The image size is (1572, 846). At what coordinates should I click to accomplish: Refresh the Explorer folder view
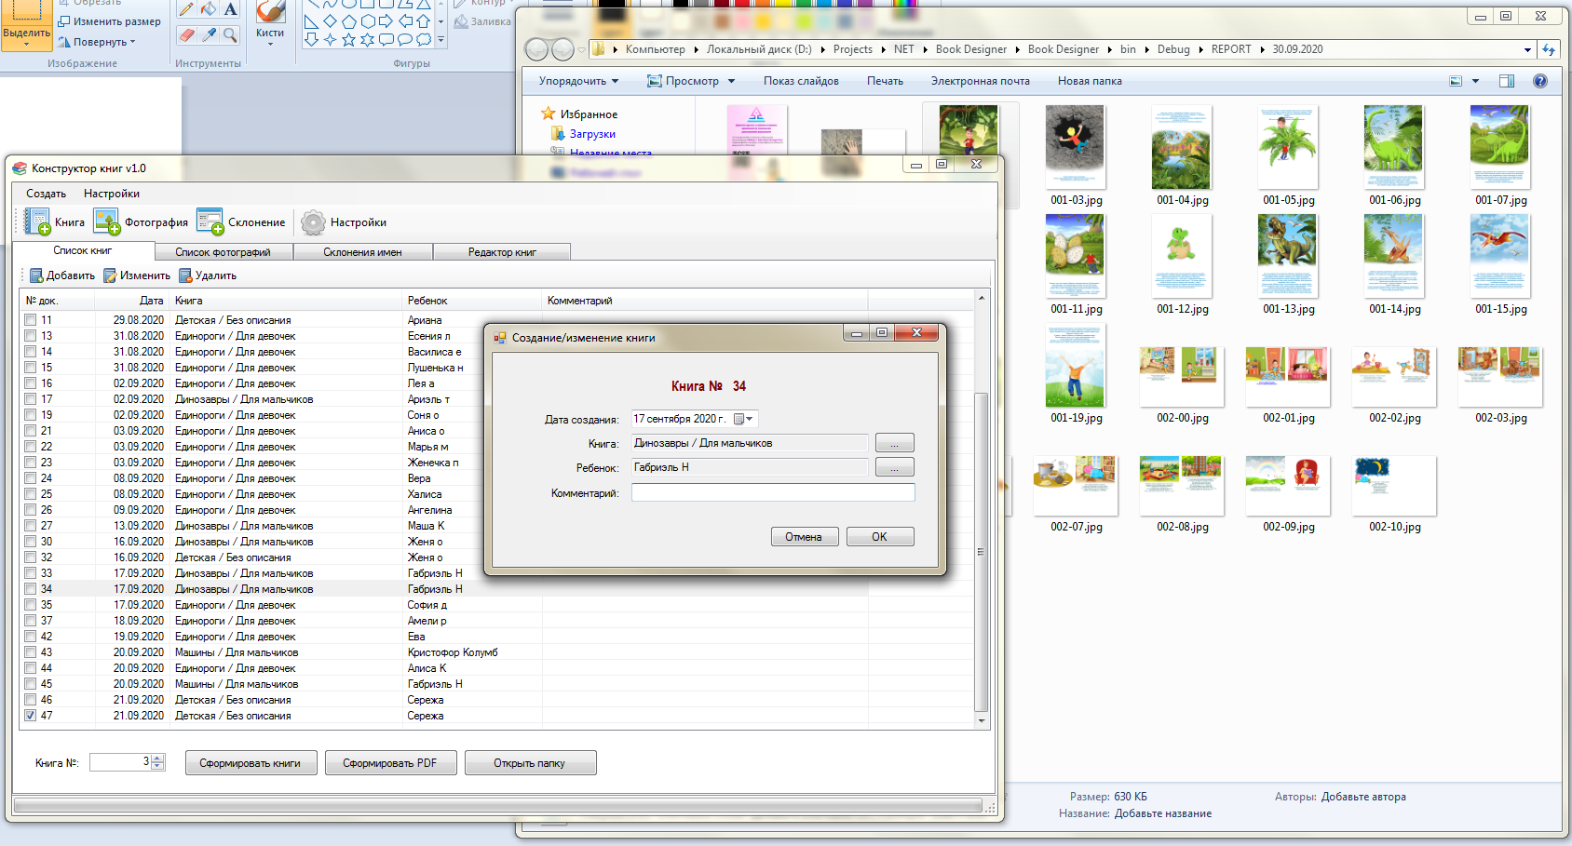click(x=1549, y=49)
